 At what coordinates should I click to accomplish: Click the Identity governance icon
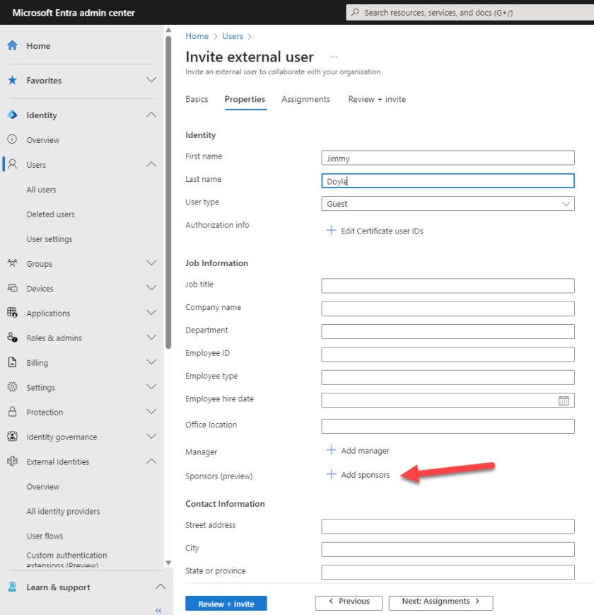pyautogui.click(x=13, y=436)
